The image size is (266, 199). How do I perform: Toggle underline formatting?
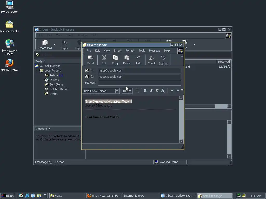pyautogui.click(x=157, y=91)
